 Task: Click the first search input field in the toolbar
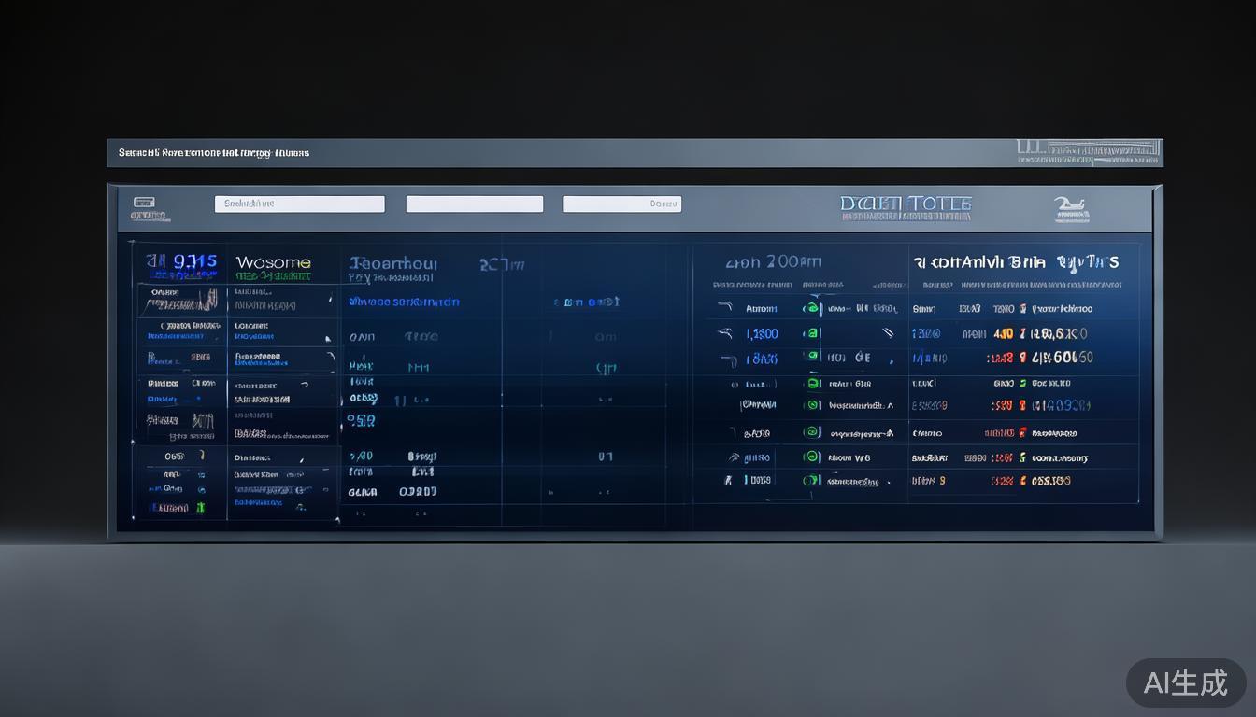point(299,204)
